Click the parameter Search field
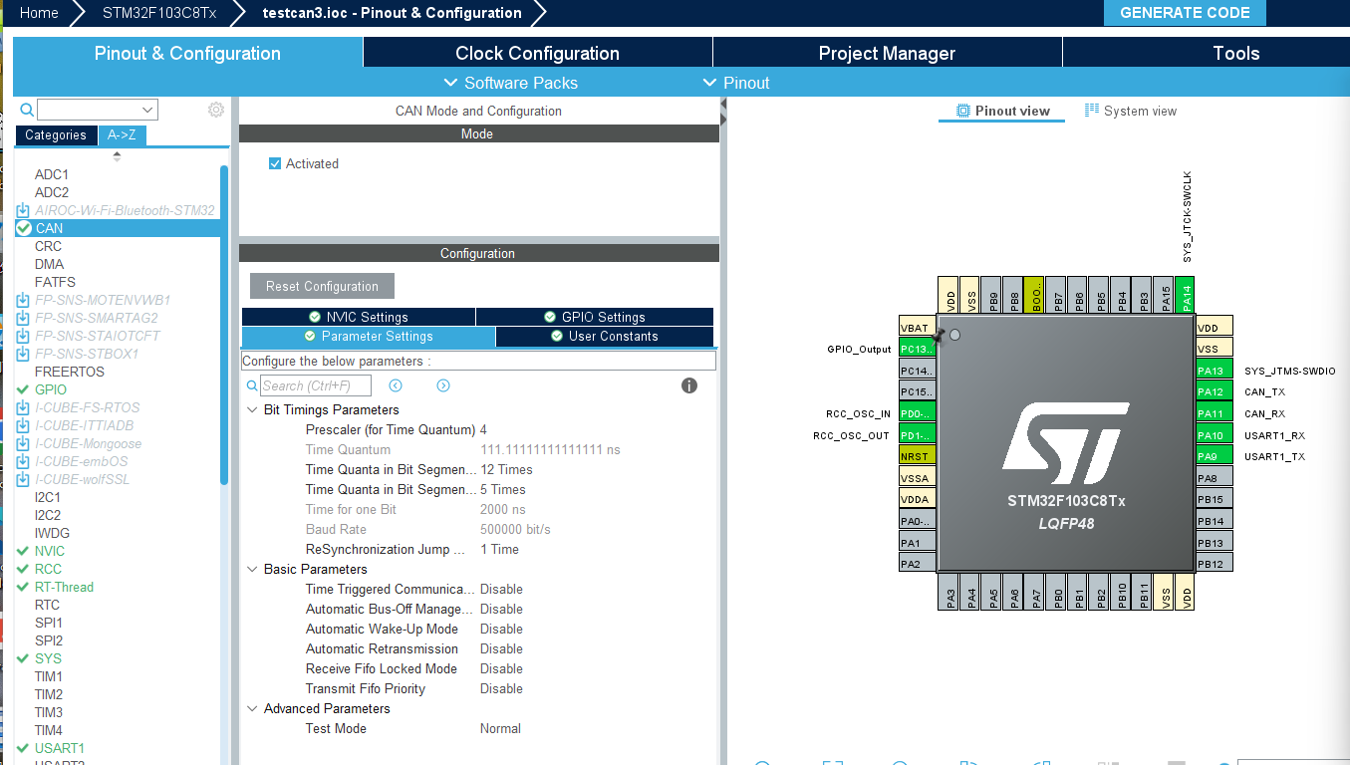 [316, 385]
